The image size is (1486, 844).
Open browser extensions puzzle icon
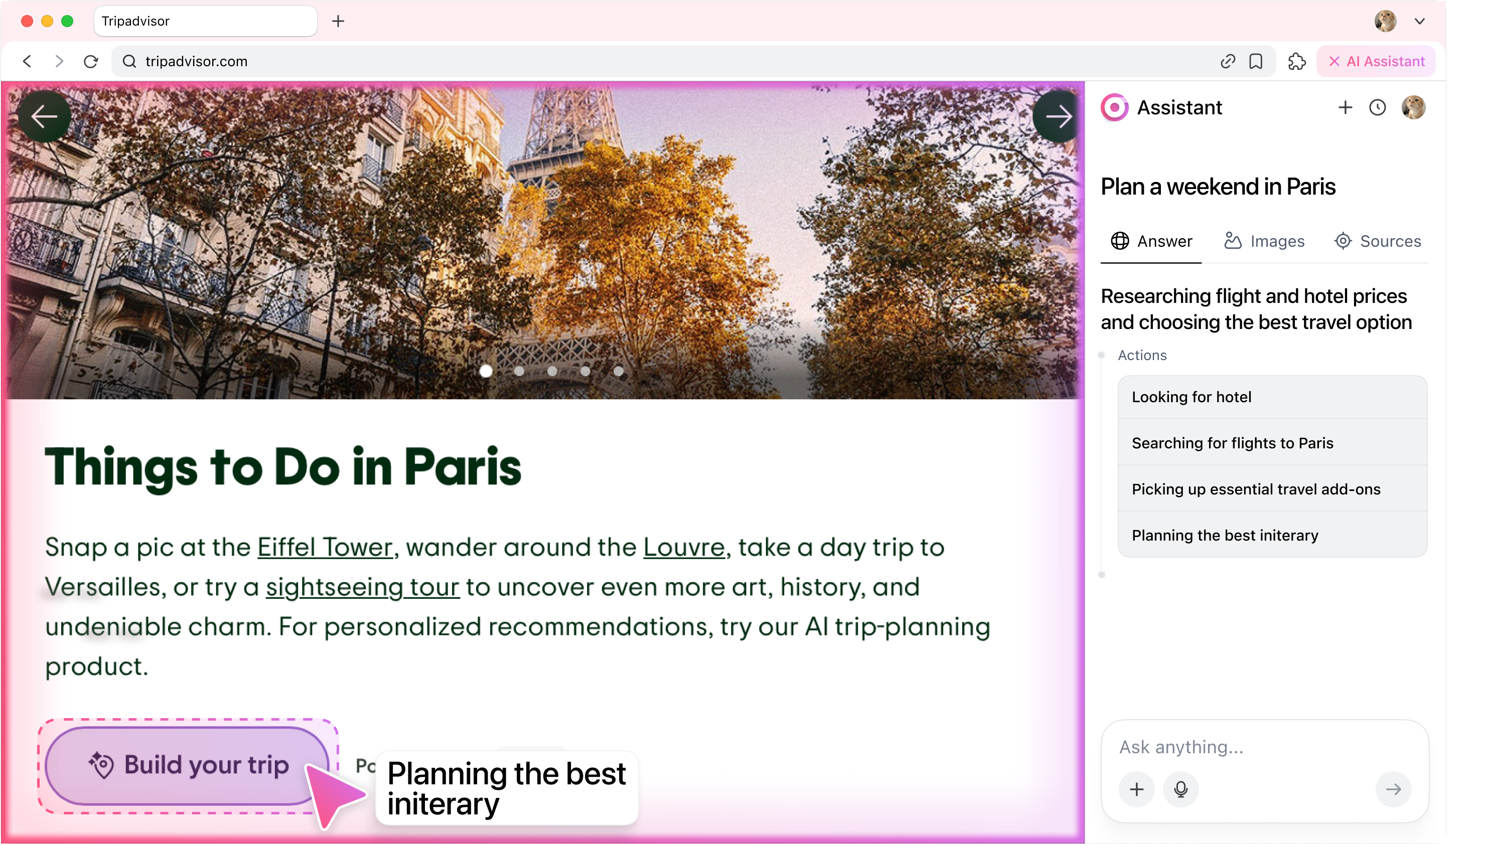pyautogui.click(x=1296, y=61)
